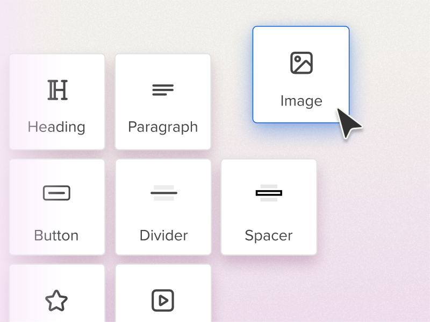Click the "Button" label text
This screenshot has width=430, height=322.
(x=56, y=235)
